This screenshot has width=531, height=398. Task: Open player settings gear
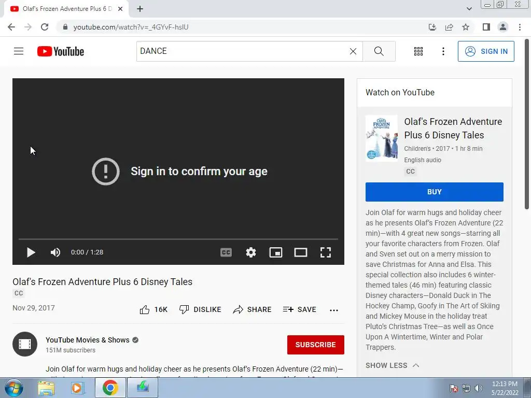(x=250, y=252)
